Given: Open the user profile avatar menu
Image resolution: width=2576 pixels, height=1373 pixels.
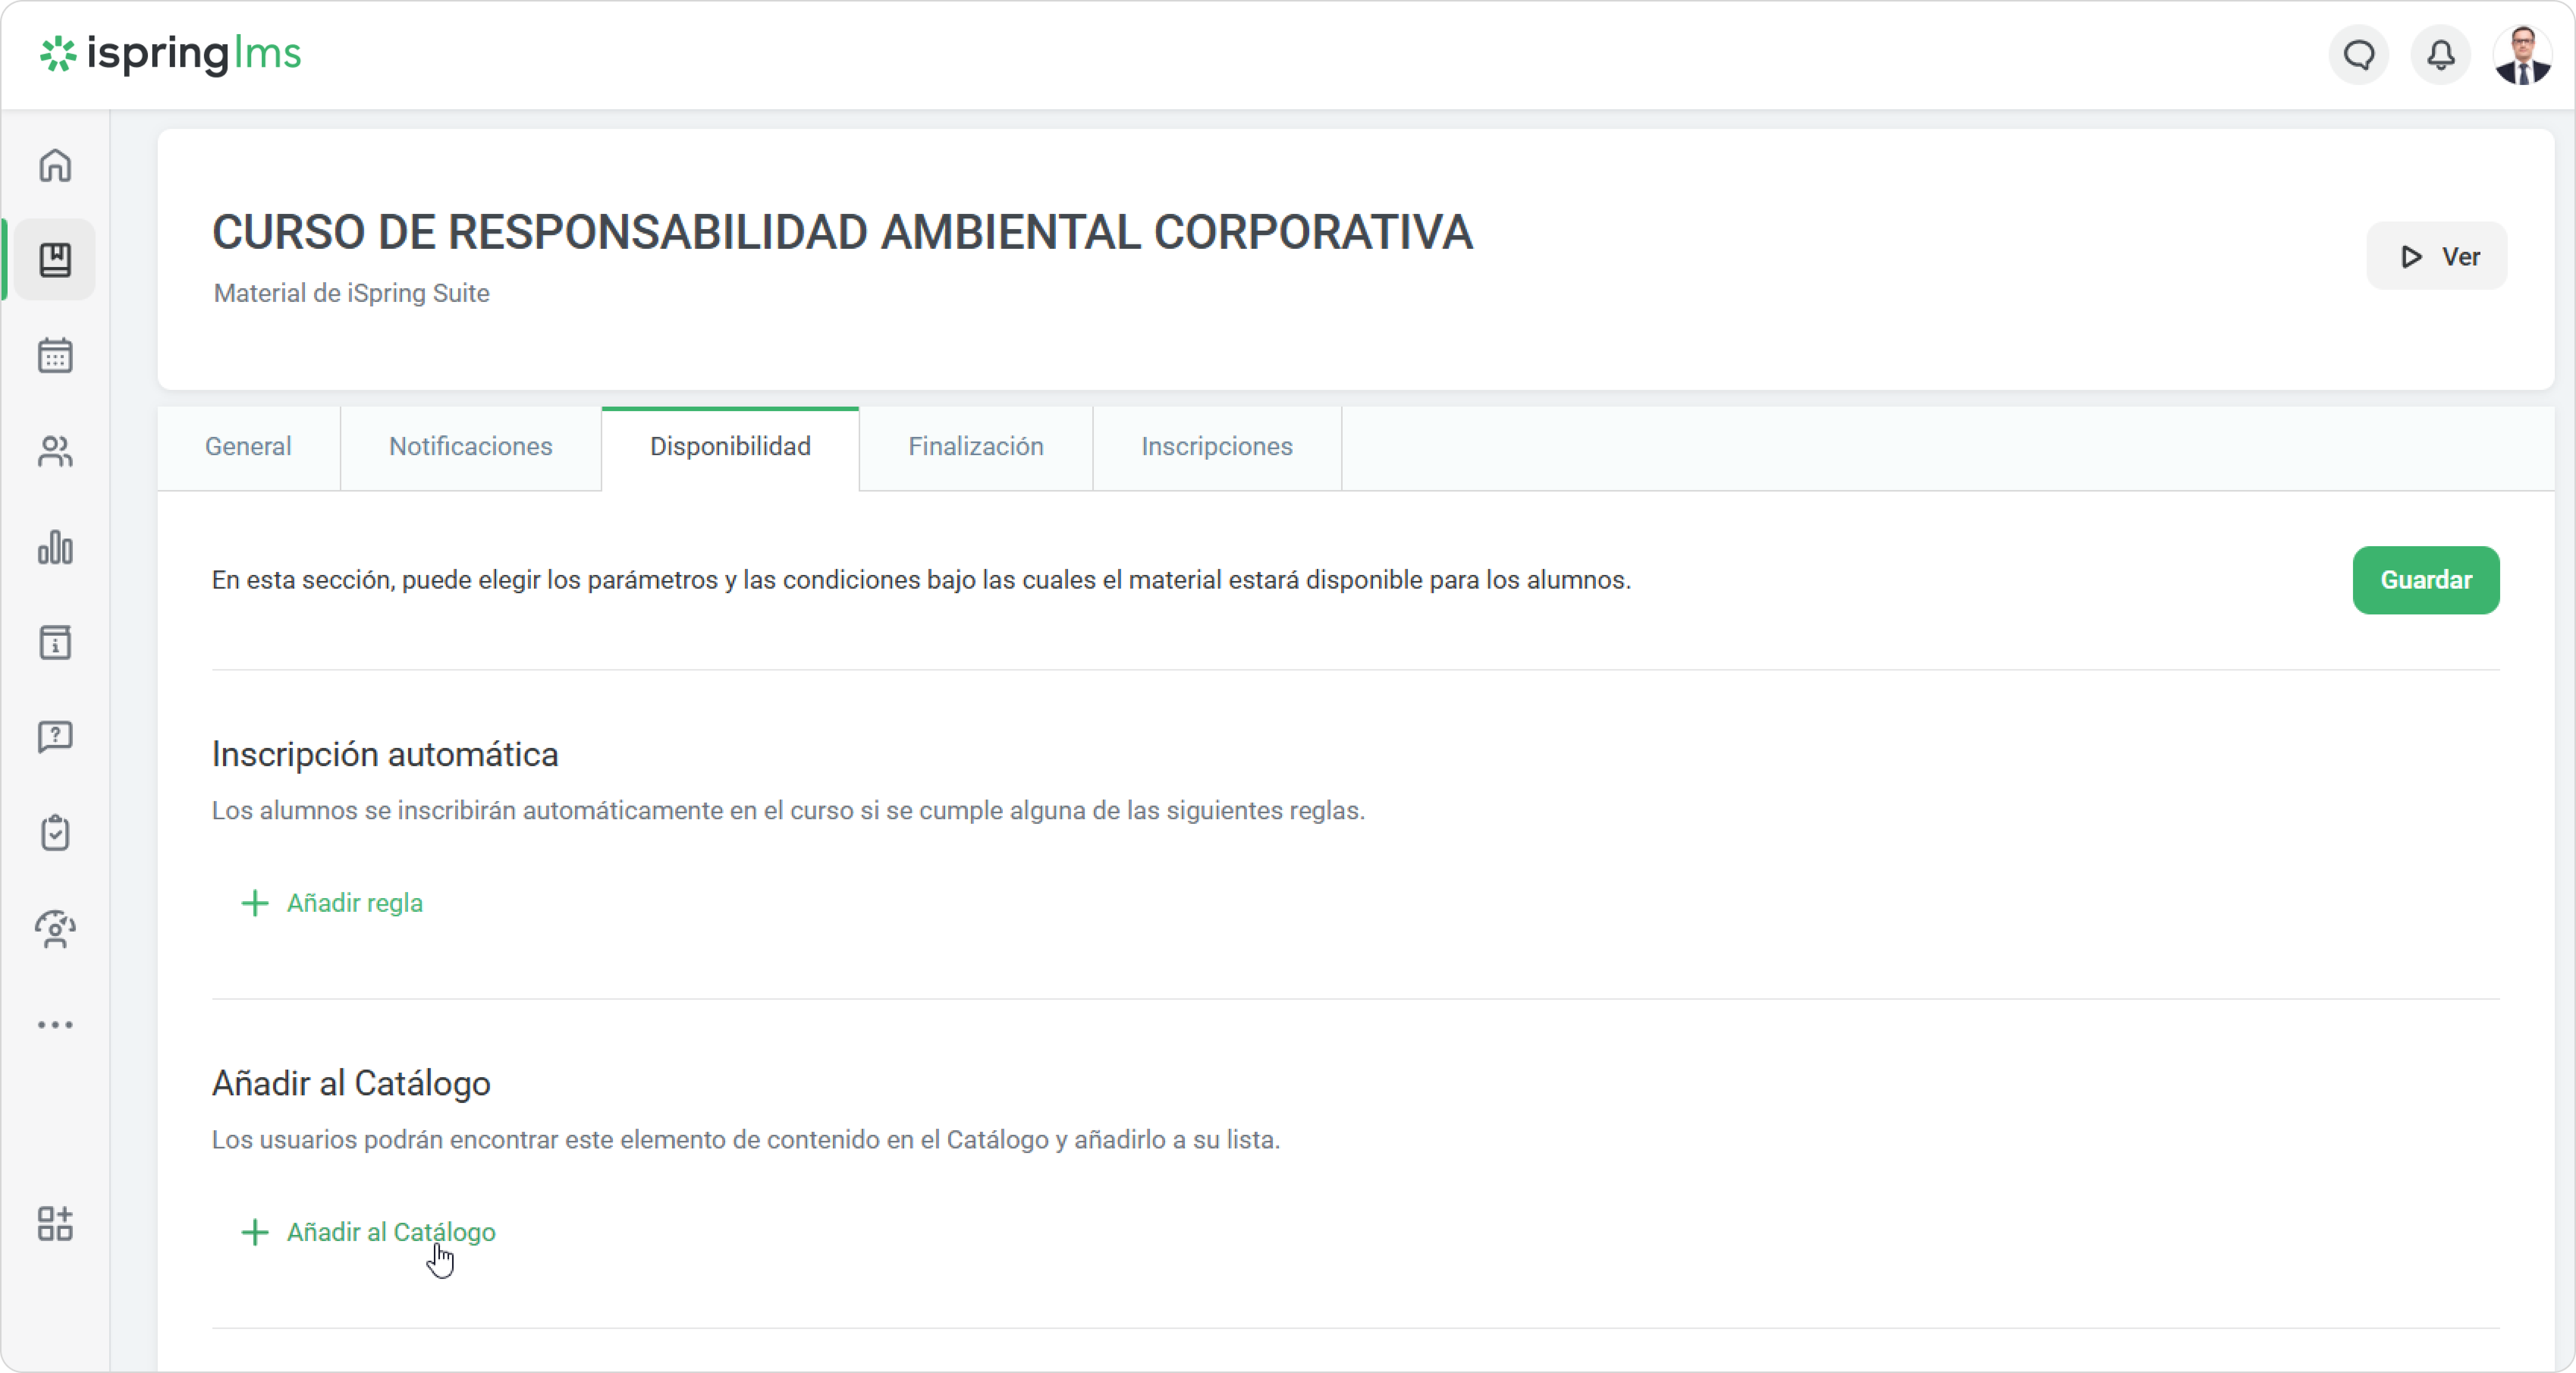Looking at the screenshot, I should coord(2522,55).
